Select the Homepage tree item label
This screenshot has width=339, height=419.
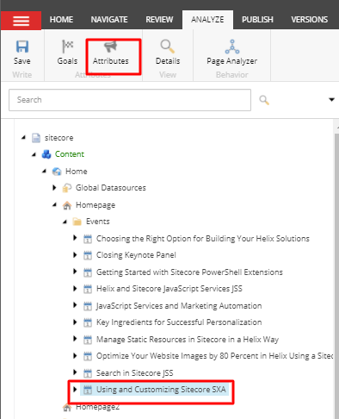tap(96, 205)
